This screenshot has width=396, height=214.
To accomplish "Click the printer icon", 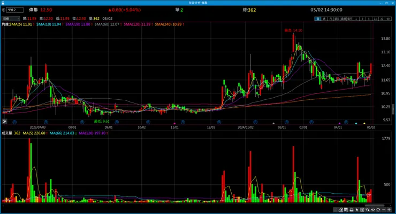I will tap(351, 210).
